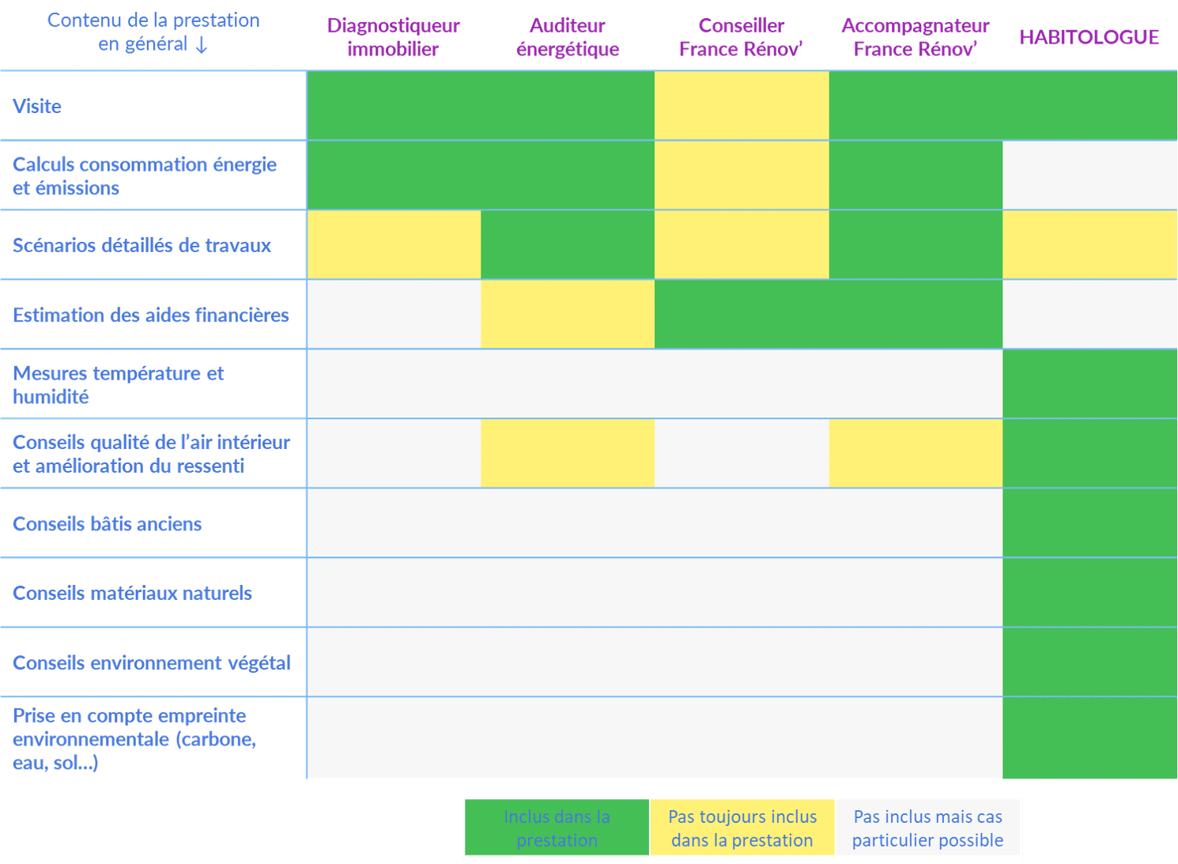The width and height of the screenshot is (1178, 864).
Task: Click yellow legend box 'Pas toujours inclus'
Action: coord(742,828)
